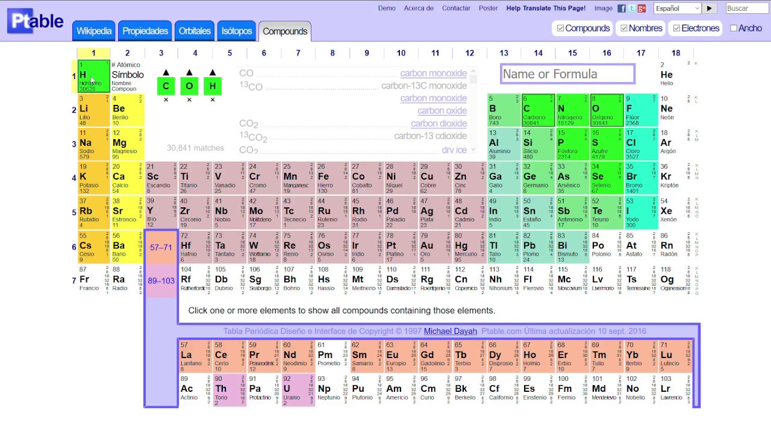Image resolution: width=771 pixels, height=434 pixels.
Task: Open the Michael Dayah link
Action: pos(450,331)
